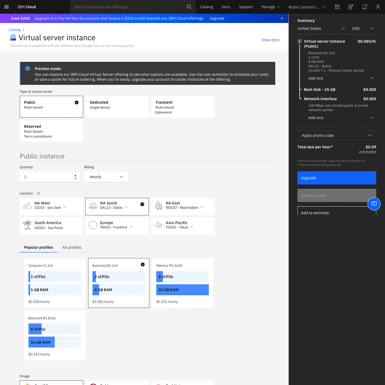Click the NA West mountain icon
The height and width of the screenshot is (385, 385).
pos(27,205)
